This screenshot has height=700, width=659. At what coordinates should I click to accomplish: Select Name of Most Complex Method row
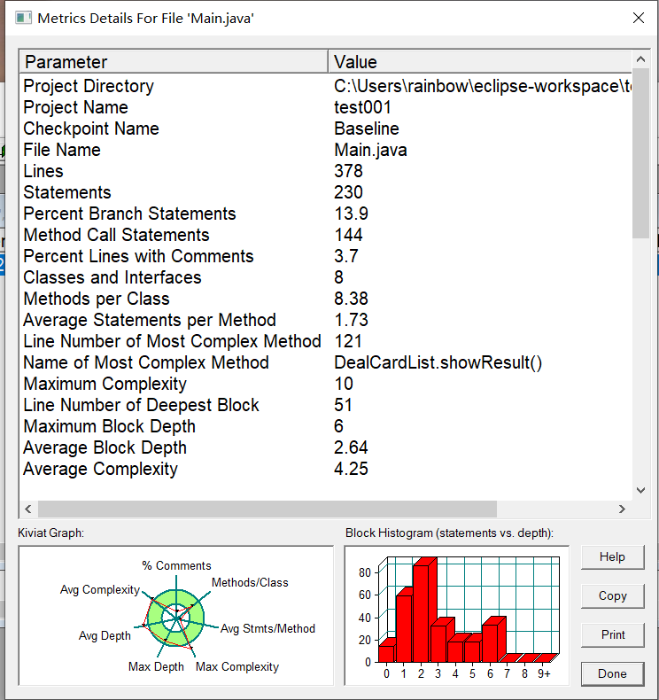click(326, 362)
